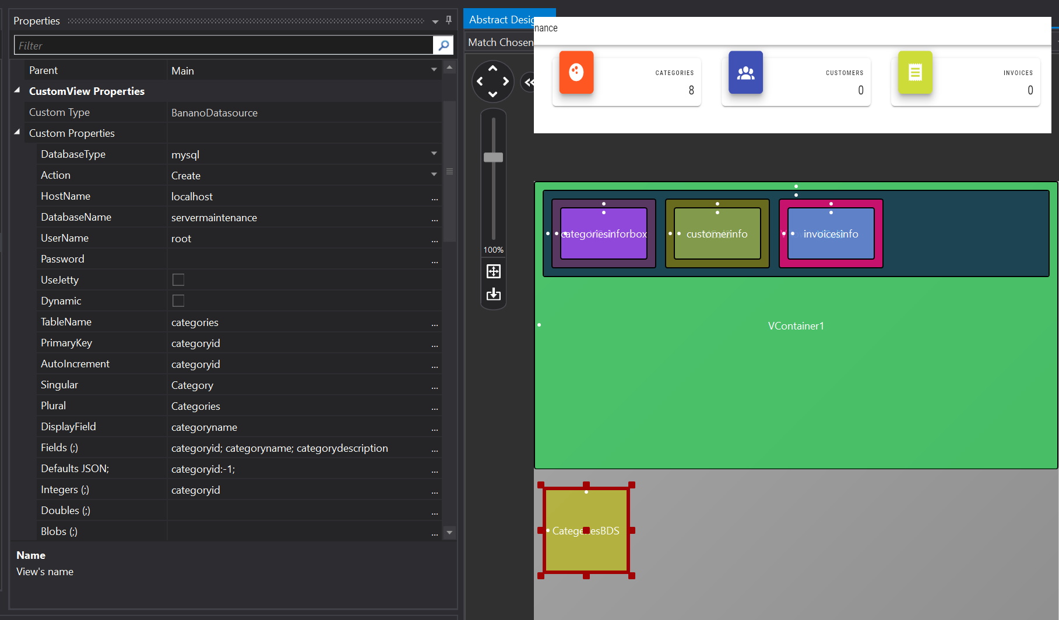Screen dimensions: 1059x620
Task: Click in the Filter input field
Action: [224, 45]
